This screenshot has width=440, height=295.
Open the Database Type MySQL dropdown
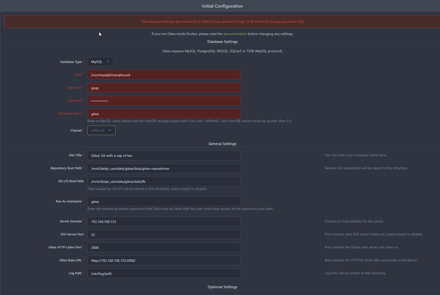pyautogui.click(x=100, y=62)
